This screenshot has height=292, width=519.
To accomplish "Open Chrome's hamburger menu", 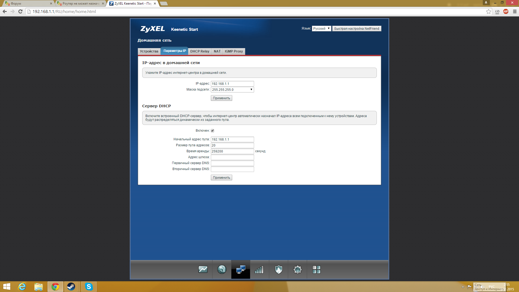I will point(515,11).
